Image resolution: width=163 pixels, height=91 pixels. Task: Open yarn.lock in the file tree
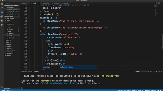click(9, 56)
